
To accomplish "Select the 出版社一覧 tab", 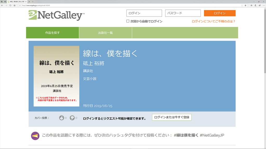I will 105,33.
